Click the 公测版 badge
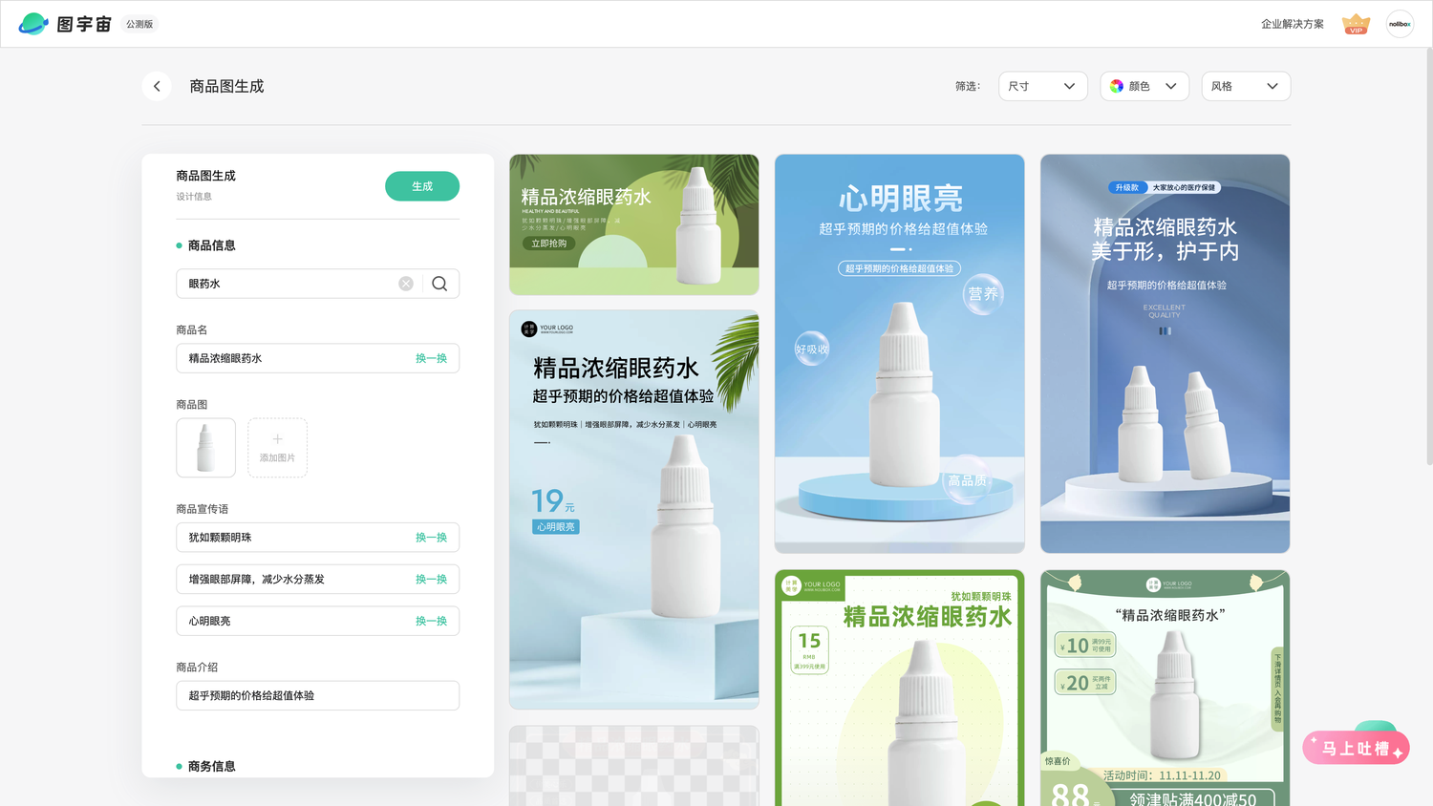Viewport: 1433px width, 806px height. tap(139, 24)
